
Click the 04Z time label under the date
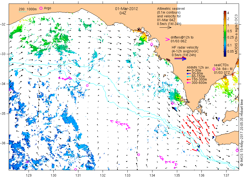click(x=123, y=13)
